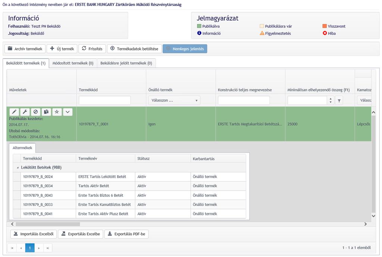Go to first page in pager
The image size is (382, 257).
click(x=12, y=248)
